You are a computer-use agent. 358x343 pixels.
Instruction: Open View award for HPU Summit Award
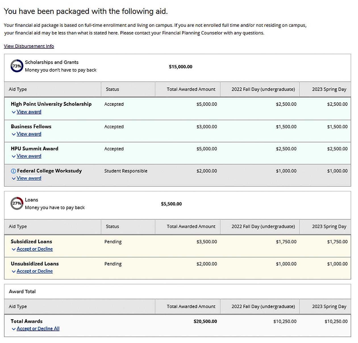[x=29, y=156]
